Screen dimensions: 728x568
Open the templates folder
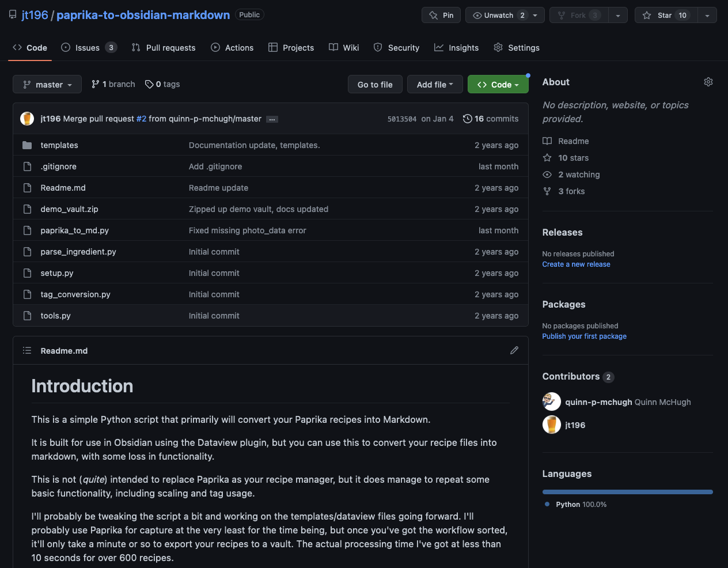click(59, 145)
